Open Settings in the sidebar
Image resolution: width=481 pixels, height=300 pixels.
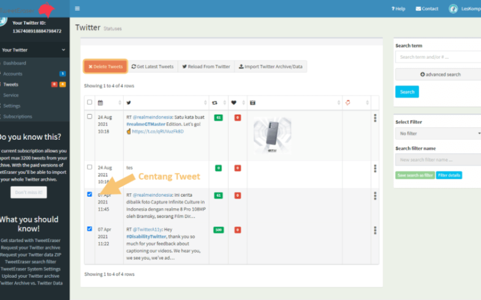coord(11,106)
